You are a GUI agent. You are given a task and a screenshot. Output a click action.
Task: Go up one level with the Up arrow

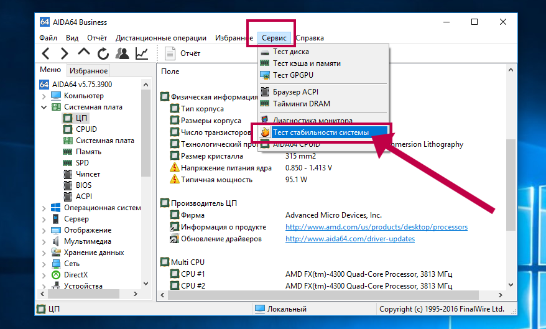point(83,53)
